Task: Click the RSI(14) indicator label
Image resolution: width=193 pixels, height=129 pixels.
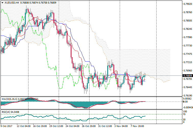Action: coord(6,111)
